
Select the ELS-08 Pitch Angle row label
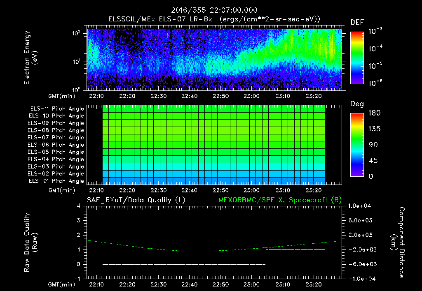[56, 130]
